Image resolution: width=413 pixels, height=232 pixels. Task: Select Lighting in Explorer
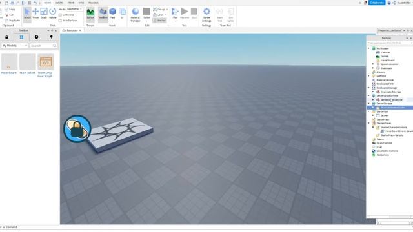pyautogui.click(x=381, y=76)
